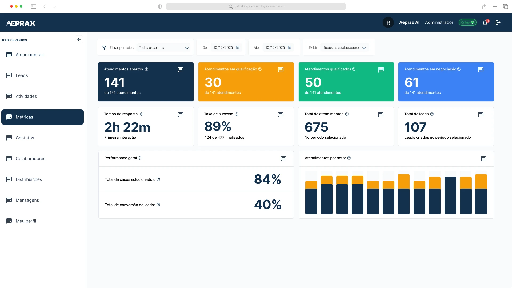Image resolution: width=512 pixels, height=288 pixels.
Task: Click the message icon on Atendimentos qualificados card
Action: [x=381, y=70]
